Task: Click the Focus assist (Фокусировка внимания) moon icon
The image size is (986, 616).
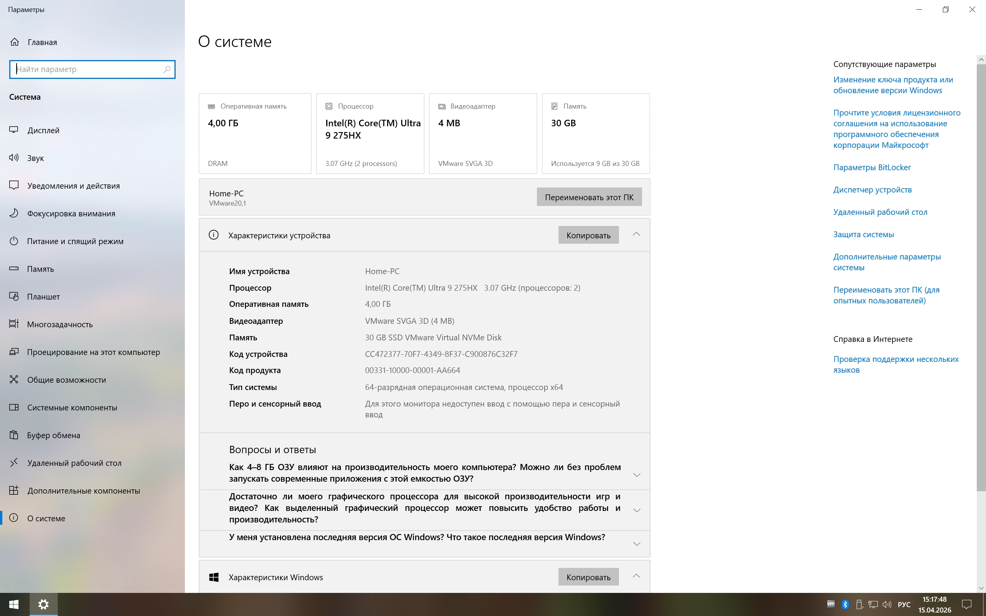Action: [14, 213]
